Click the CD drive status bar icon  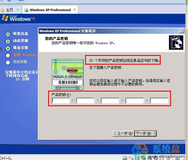click(131, 158)
